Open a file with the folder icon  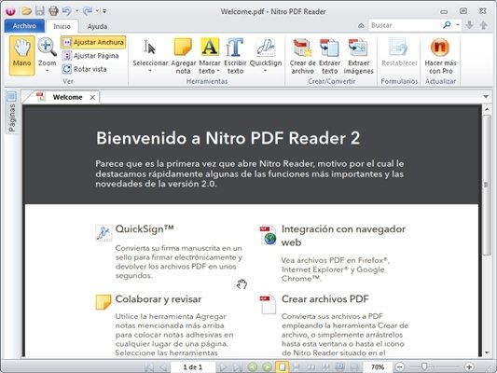coord(27,11)
